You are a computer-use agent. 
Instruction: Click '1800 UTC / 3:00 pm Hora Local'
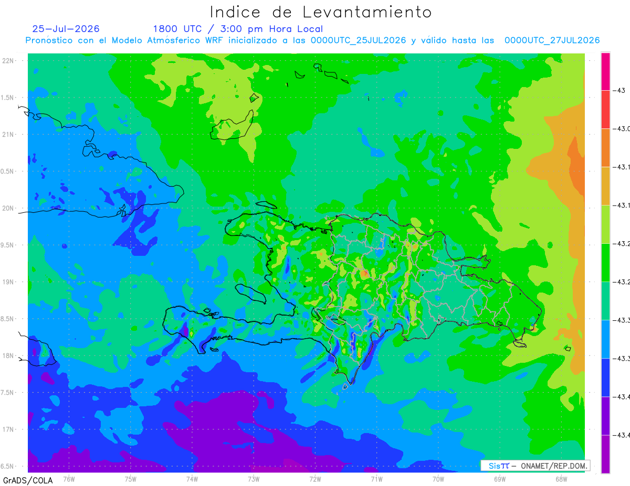click(x=238, y=29)
